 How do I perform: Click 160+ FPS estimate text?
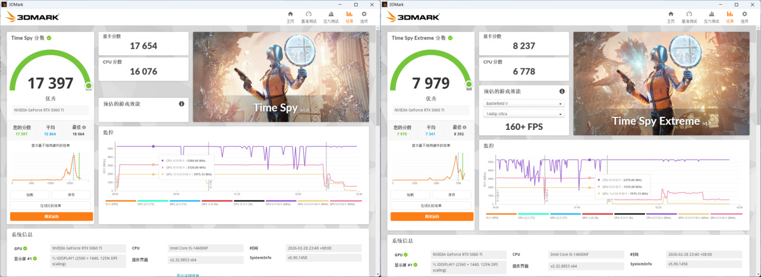point(524,126)
